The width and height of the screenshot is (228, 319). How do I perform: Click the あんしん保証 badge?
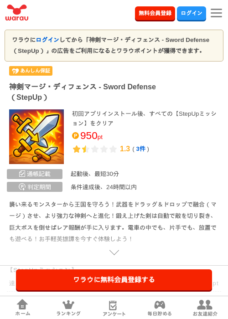(31, 71)
